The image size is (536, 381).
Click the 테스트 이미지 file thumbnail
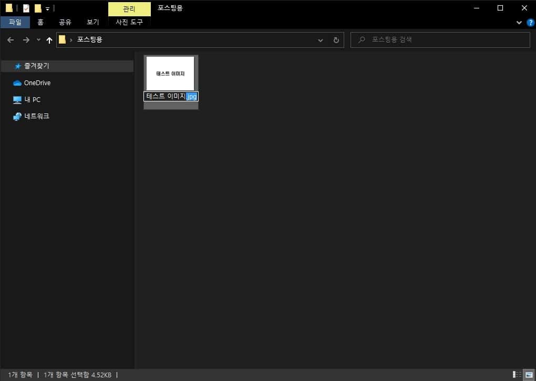(x=170, y=74)
